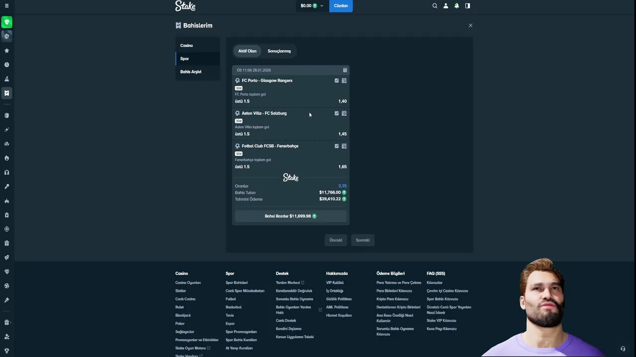636x357 pixels.
Task: Open the hamburger menu in the sidebar
Action: pyautogui.click(x=6, y=6)
